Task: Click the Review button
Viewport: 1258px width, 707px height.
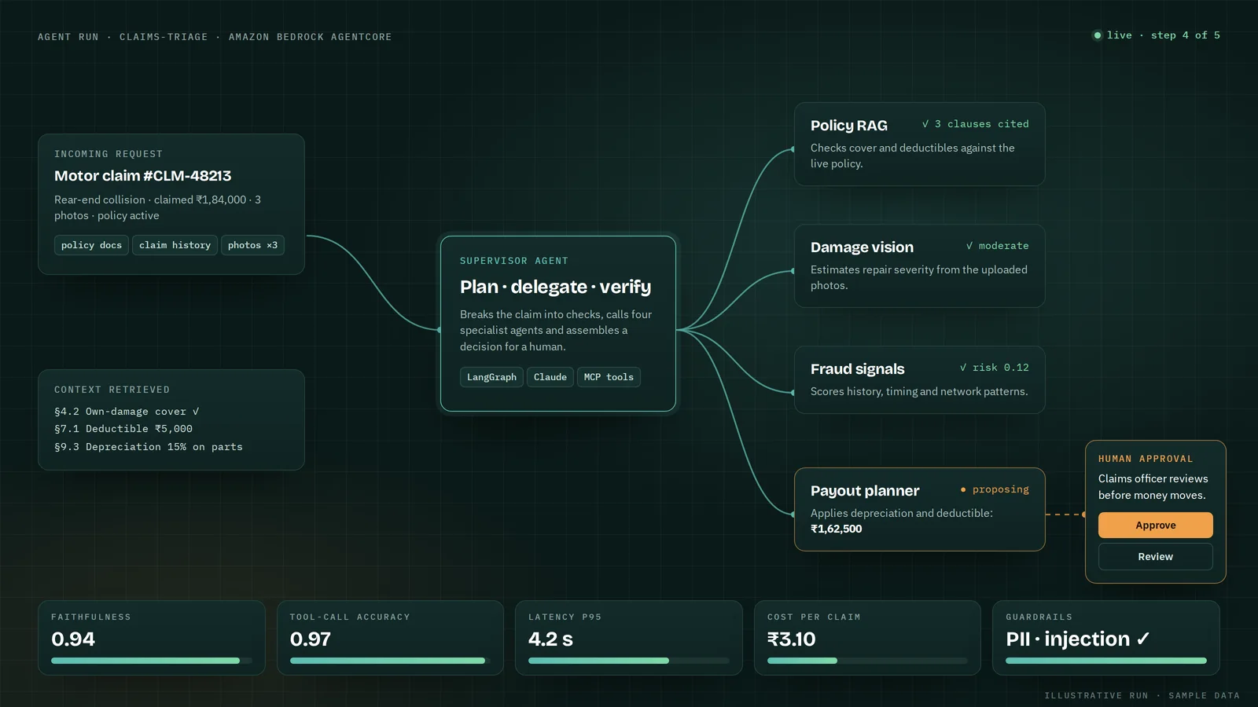Action: click(1155, 556)
